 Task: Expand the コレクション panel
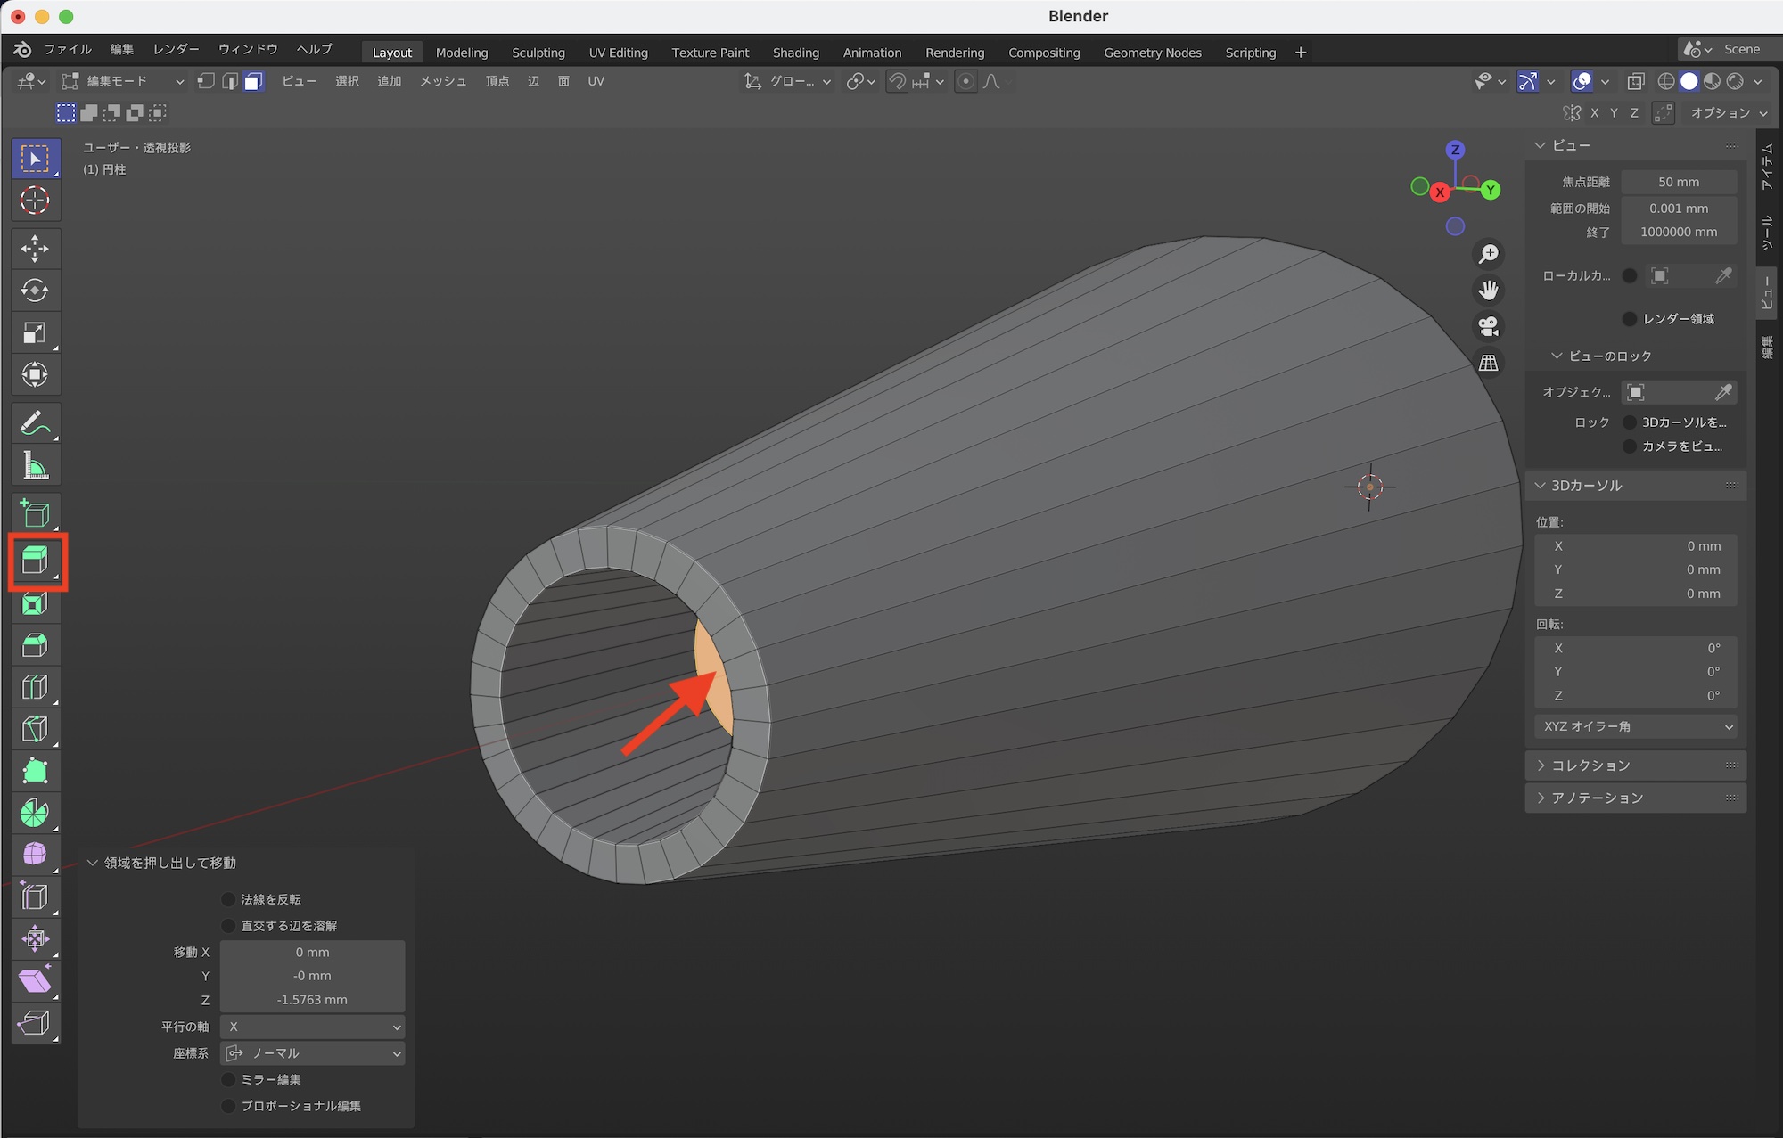point(1590,765)
